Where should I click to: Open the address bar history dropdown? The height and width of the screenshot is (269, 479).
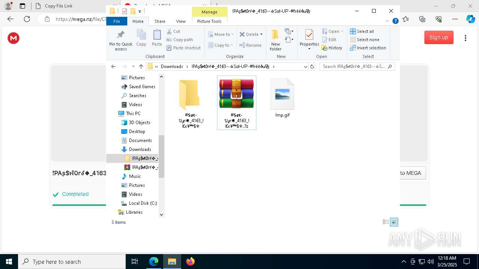click(x=305, y=67)
